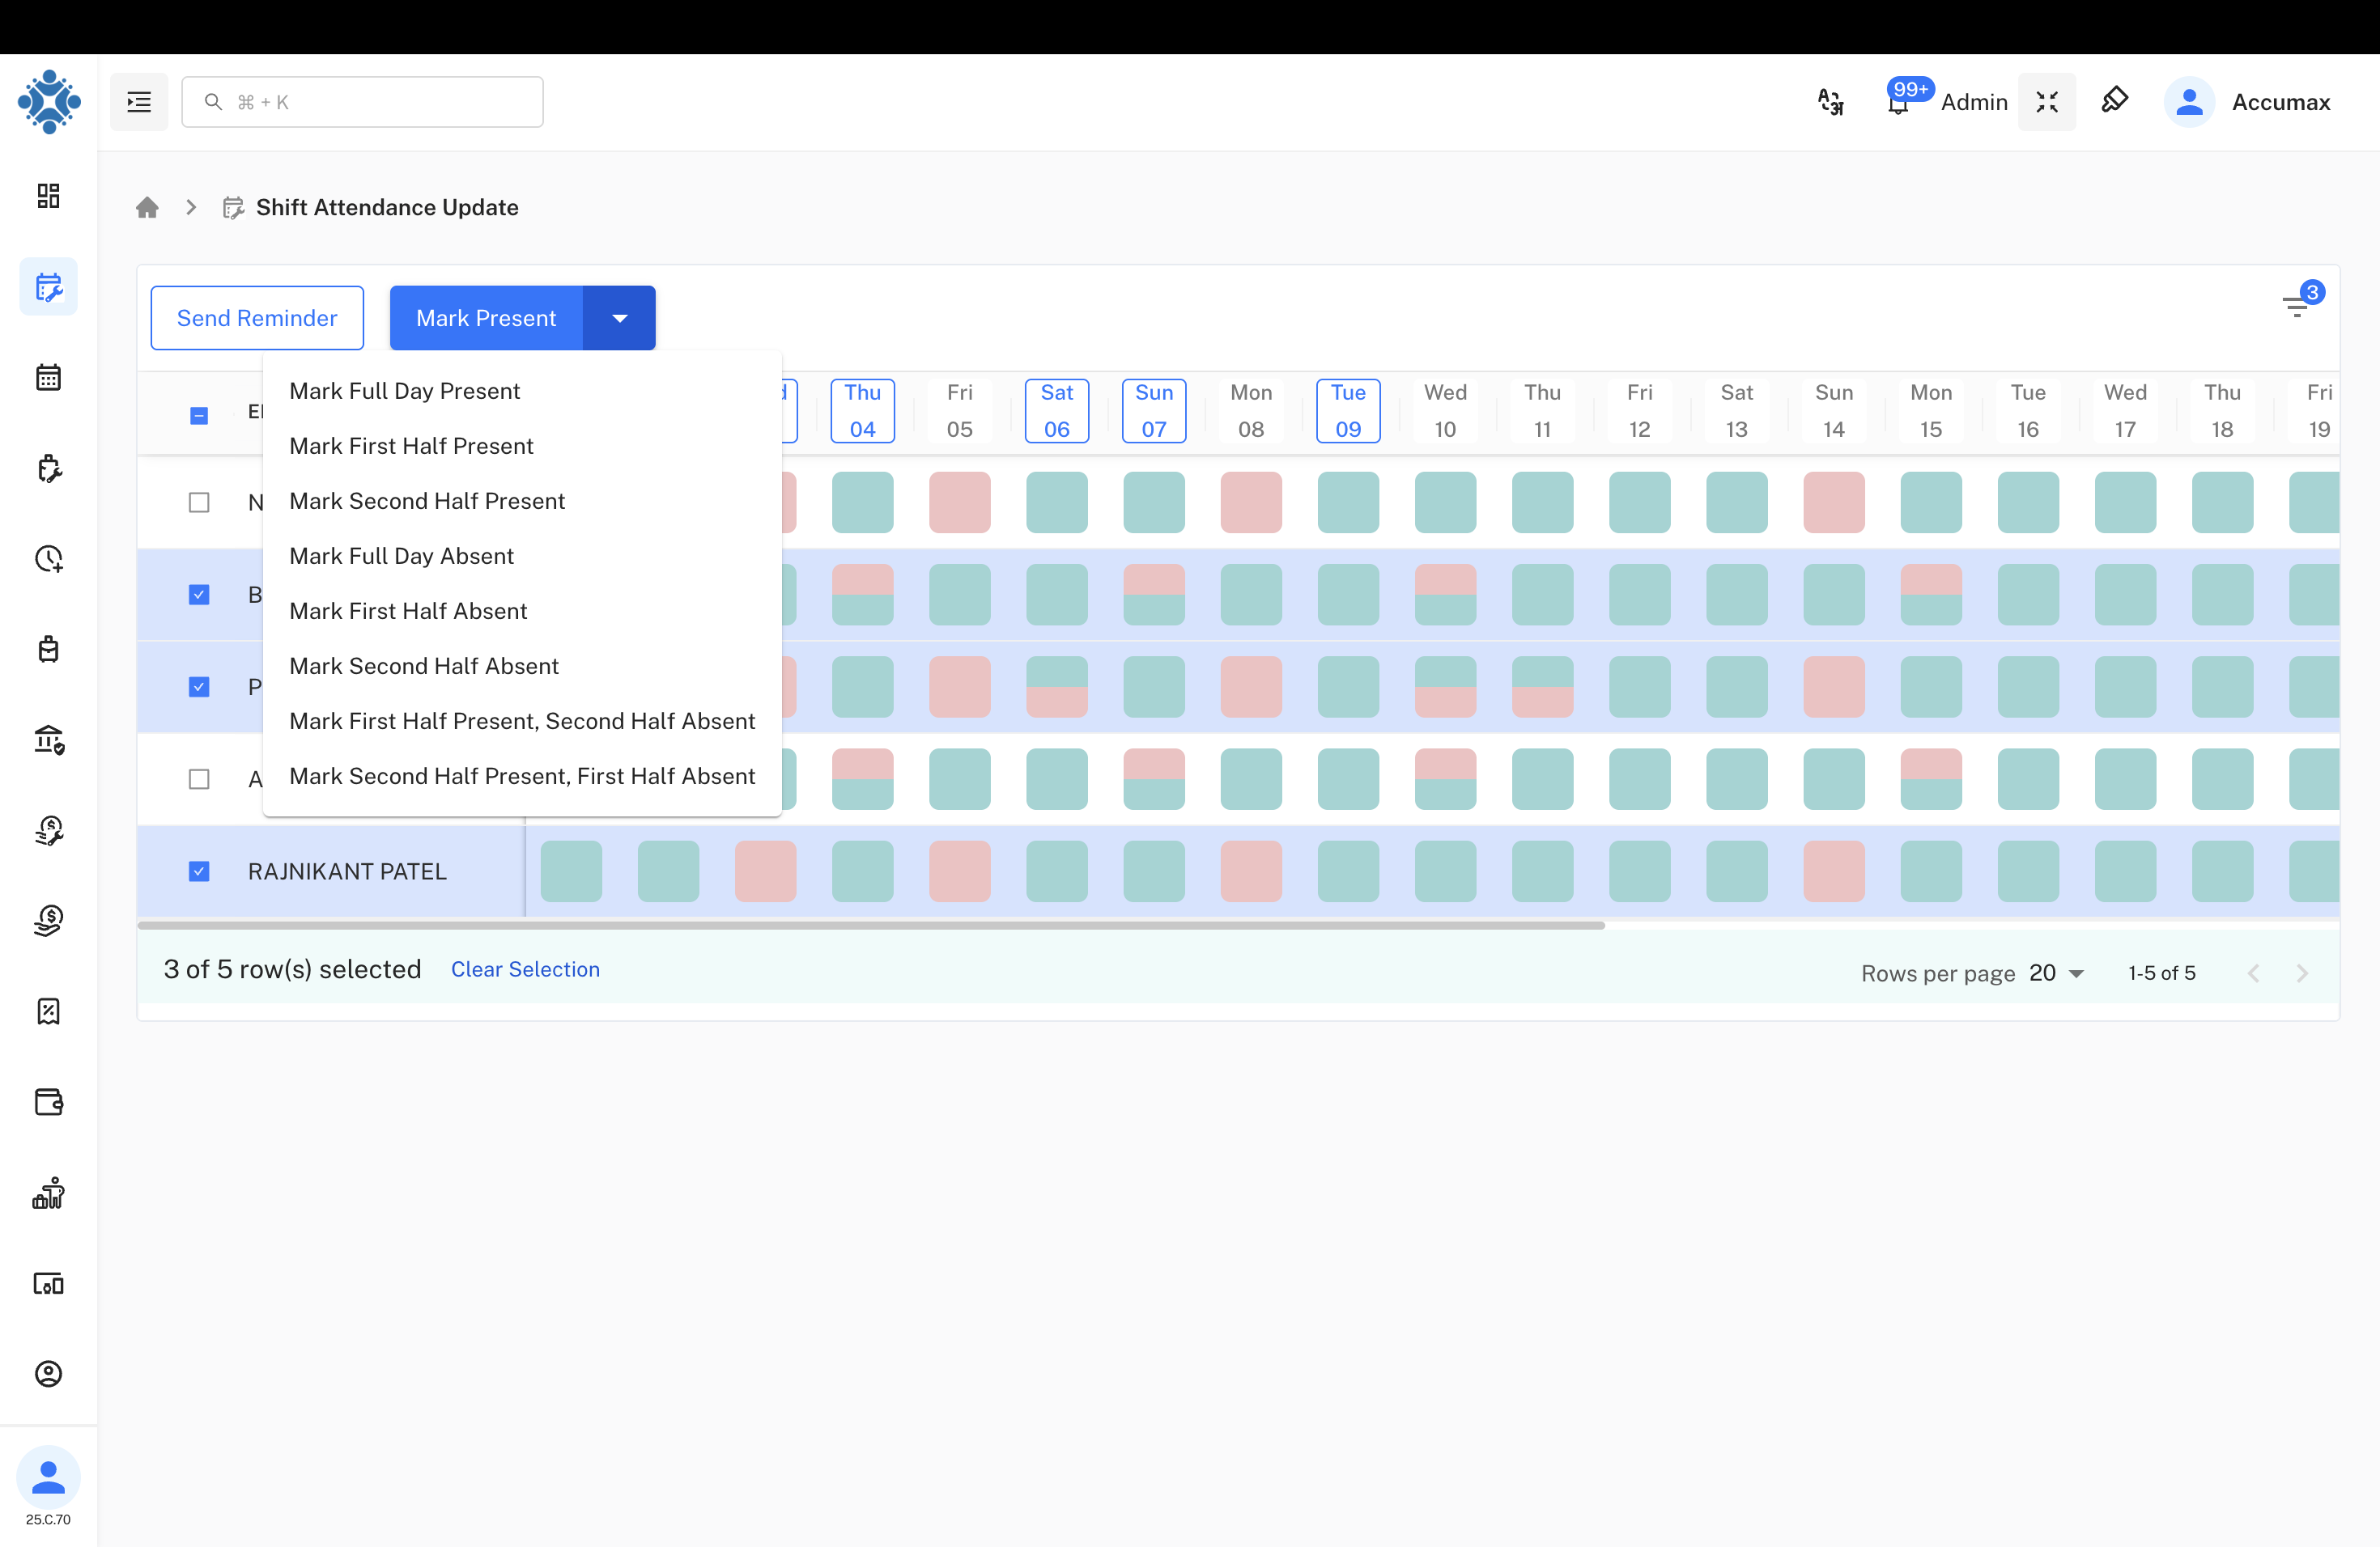Open the language translate icon
2380x1547 pixels.
point(1830,102)
